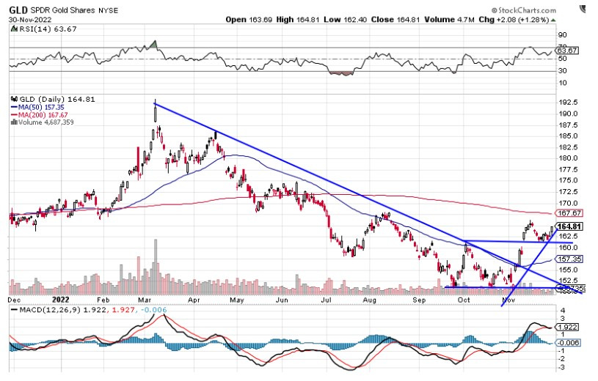Click the 30-Nov-2022 date label
This screenshot has width=598, height=381.
pyautogui.click(x=30, y=20)
